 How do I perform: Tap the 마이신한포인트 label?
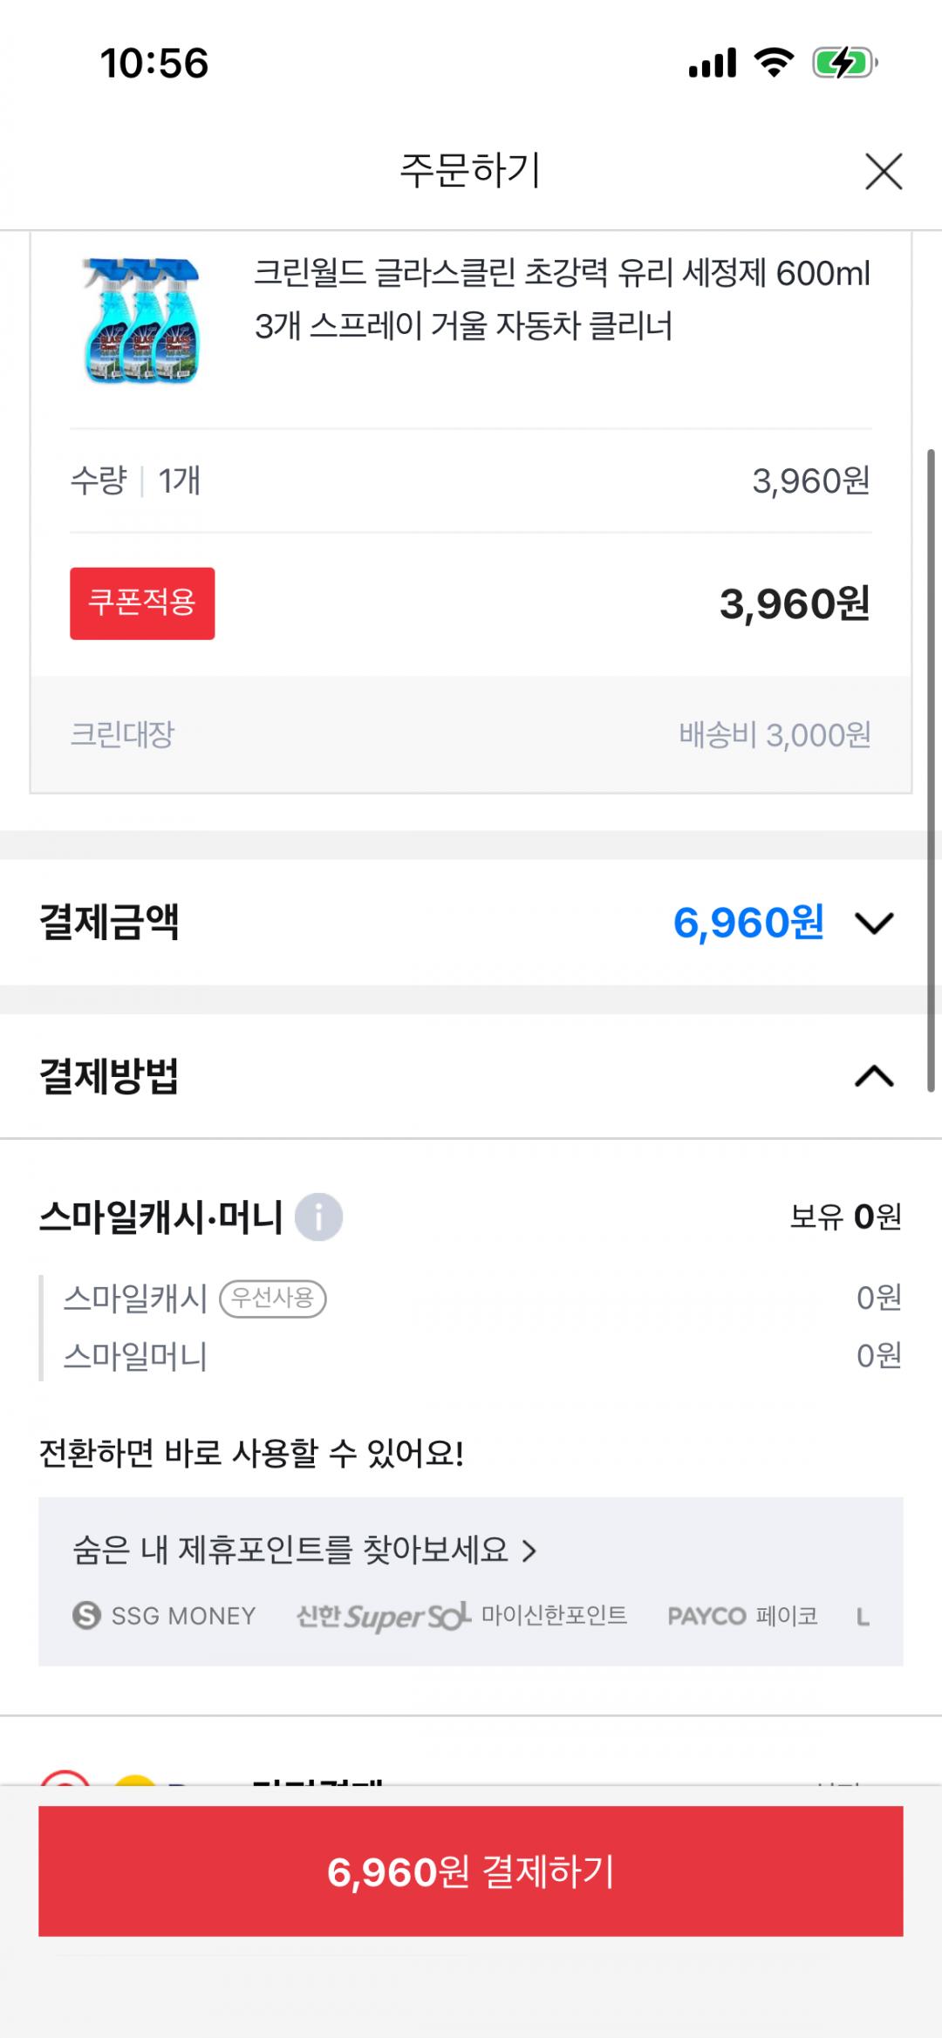coord(554,1616)
